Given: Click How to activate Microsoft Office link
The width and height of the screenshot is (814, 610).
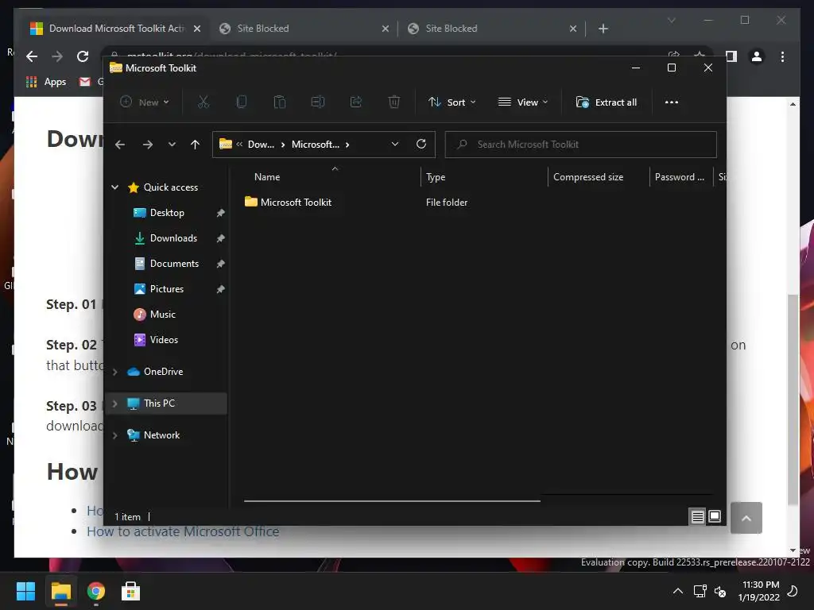Looking at the screenshot, I should point(183,531).
